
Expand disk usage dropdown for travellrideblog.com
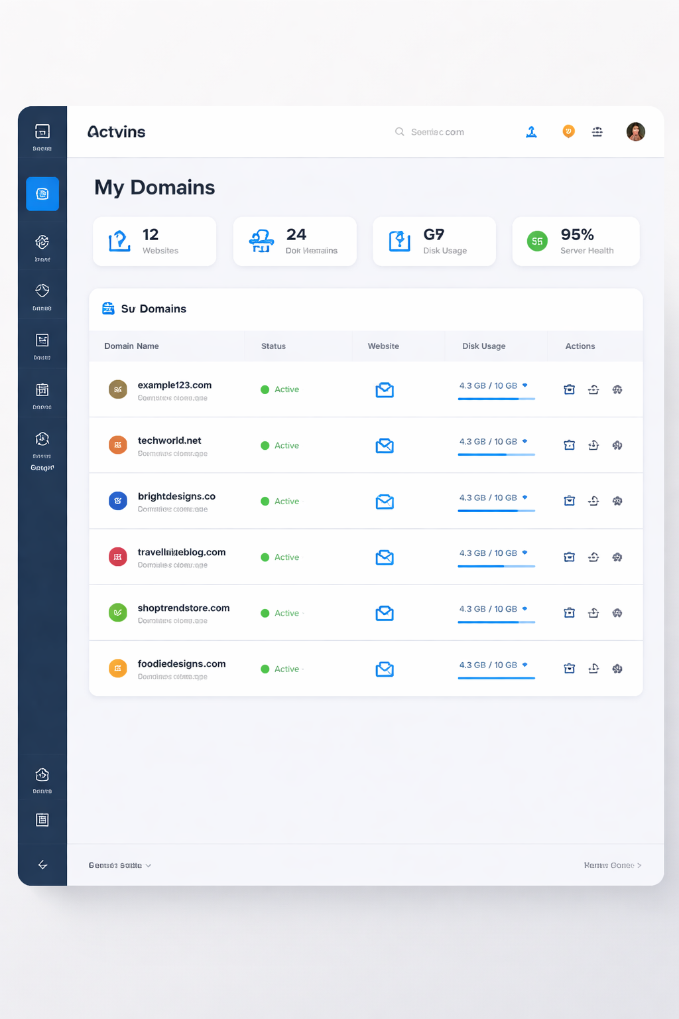coord(525,552)
